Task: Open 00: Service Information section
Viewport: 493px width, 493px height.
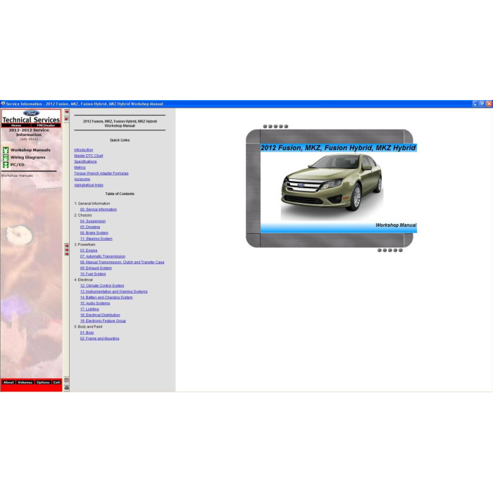Action: pyautogui.click(x=99, y=209)
